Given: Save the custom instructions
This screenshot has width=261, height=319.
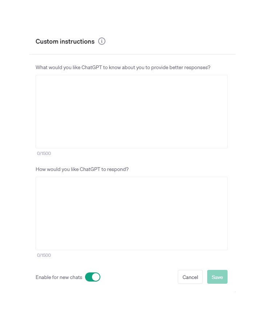Looking at the screenshot, I should (x=217, y=277).
